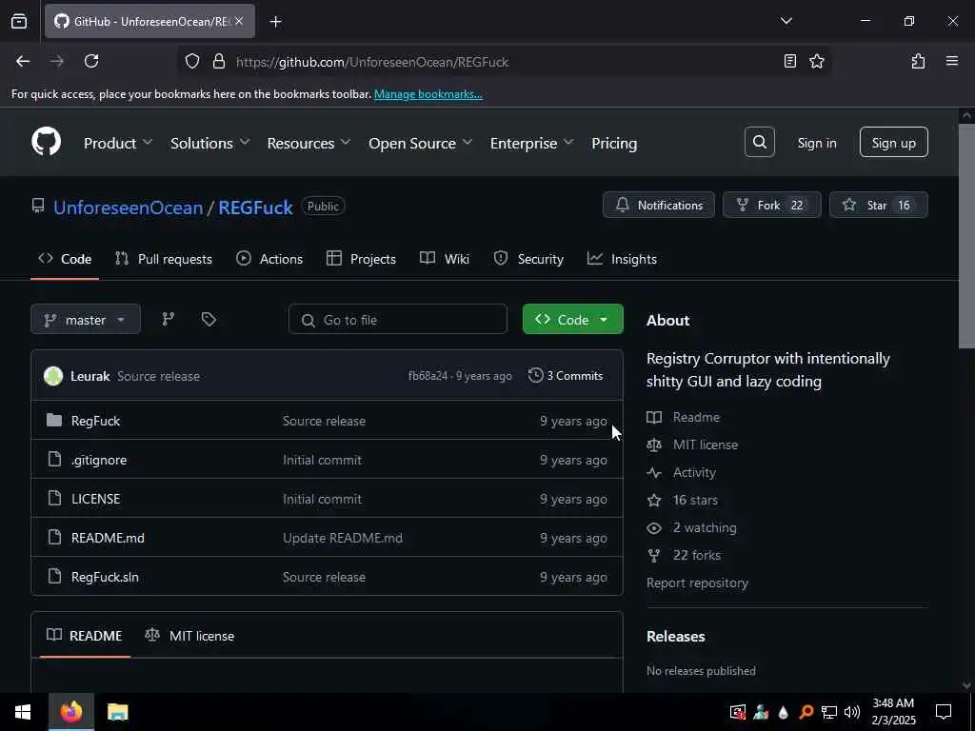This screenshot has width=975, height=731.
Task: Open the UnforeseenOcean owner link
Action: coord(129,207)
